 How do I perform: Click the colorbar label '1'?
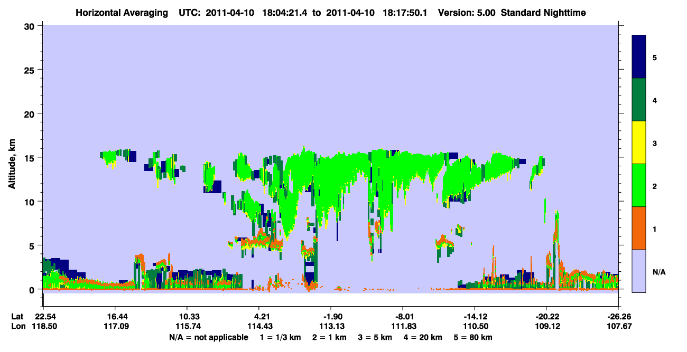click(654, 229)
